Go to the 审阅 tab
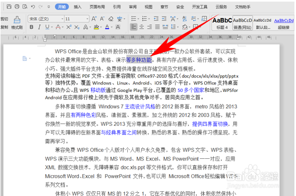The image size is (296, 196). point(133,7)
